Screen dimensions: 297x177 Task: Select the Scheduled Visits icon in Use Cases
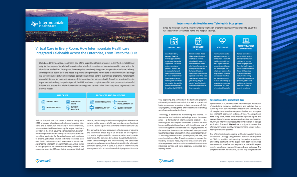(68, 102)
